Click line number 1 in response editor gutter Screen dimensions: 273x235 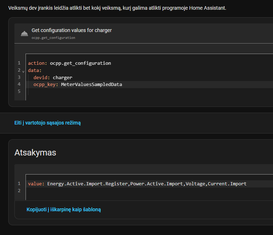point(19,184)
